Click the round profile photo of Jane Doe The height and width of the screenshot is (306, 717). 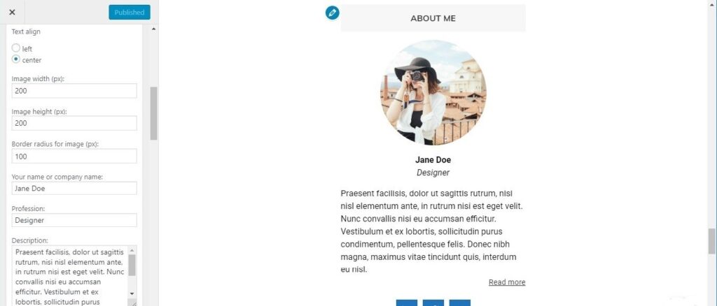(x=433, y=93)
